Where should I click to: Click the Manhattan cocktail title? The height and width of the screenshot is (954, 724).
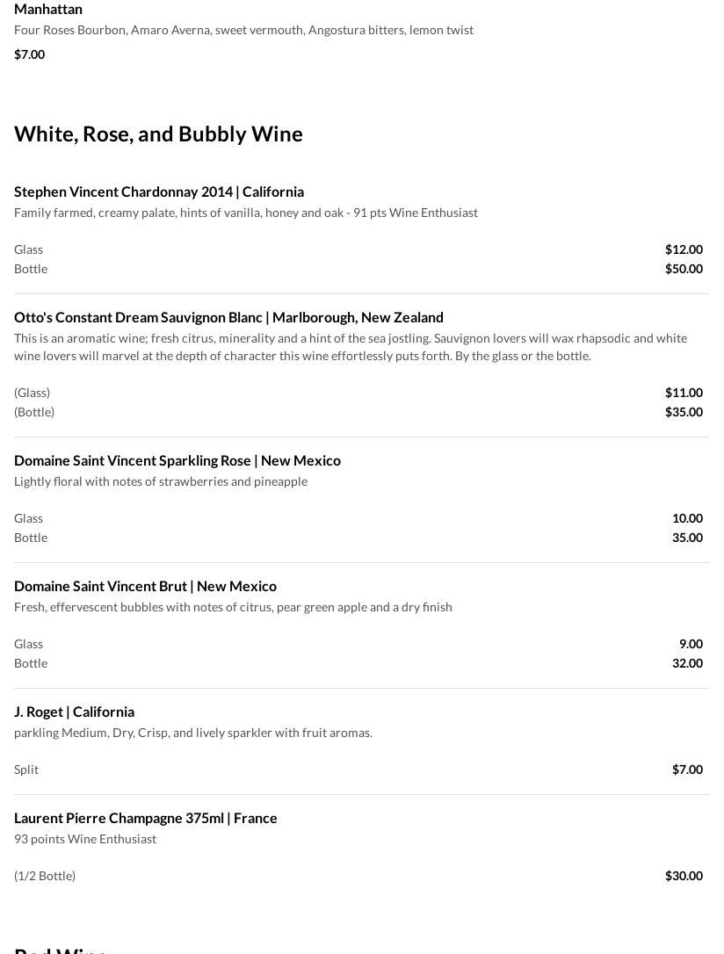click(x=48, y=9)
